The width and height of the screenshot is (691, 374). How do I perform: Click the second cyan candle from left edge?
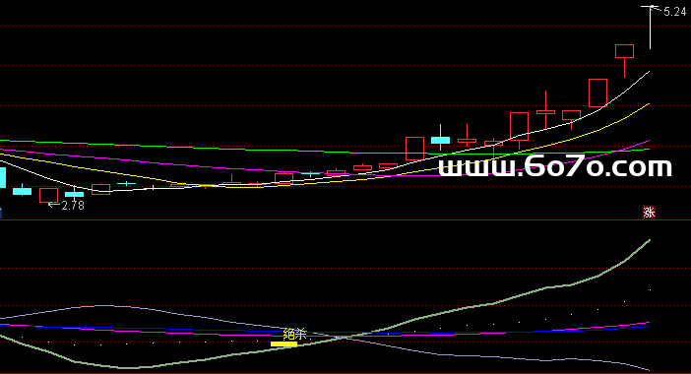click(22, 190)
